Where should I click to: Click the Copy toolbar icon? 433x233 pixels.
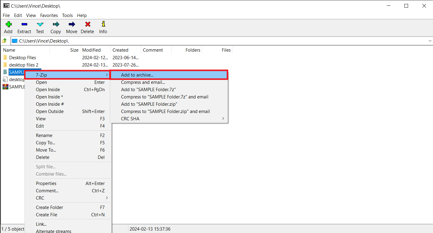(56, 24)
